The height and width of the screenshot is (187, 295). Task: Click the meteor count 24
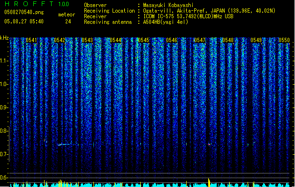pyautogui.click(x=68, y=22)
